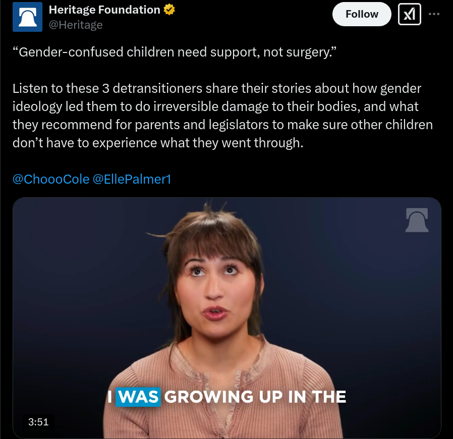
Task: Click the @Heritage handle text
Action: pyautogui.click(x=76, y=25)
